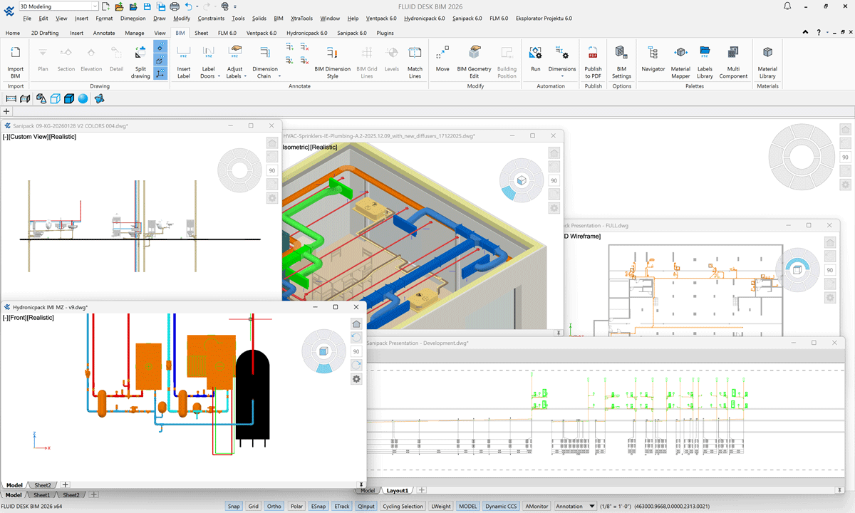Click the [Realistic] label in Sanipack COLORS window

pos(63,136)
